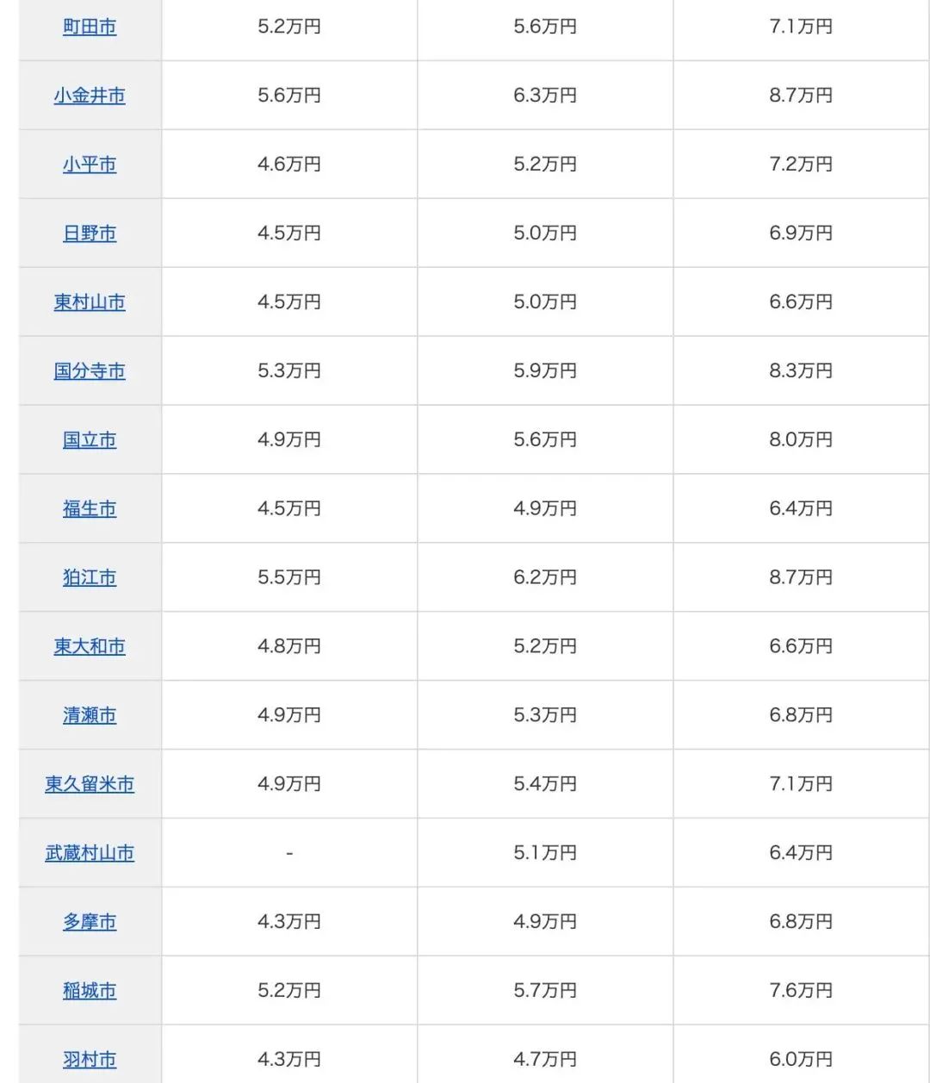Go to the 武蔵村山市 link

click(90, 854)
